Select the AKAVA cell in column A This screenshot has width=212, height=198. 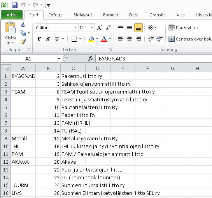point(23,162)
